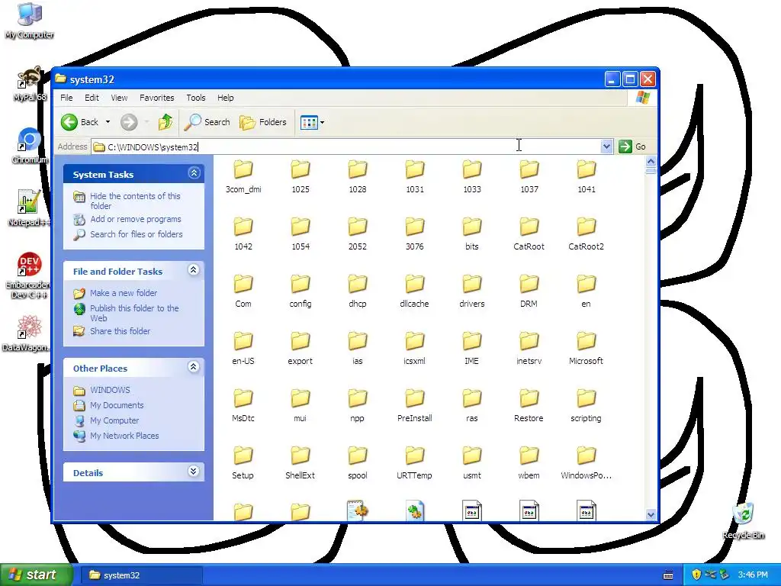Select the ShellExt folder

301,463
